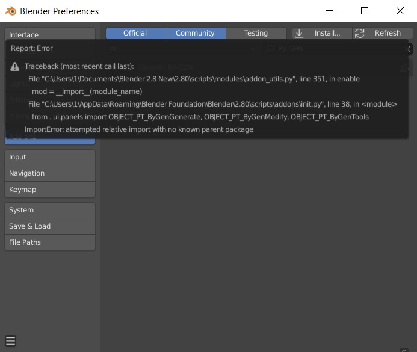The image size is (417, 352).
Task: Maximize the Blender Preferences window
Action: tap(365, 11)
